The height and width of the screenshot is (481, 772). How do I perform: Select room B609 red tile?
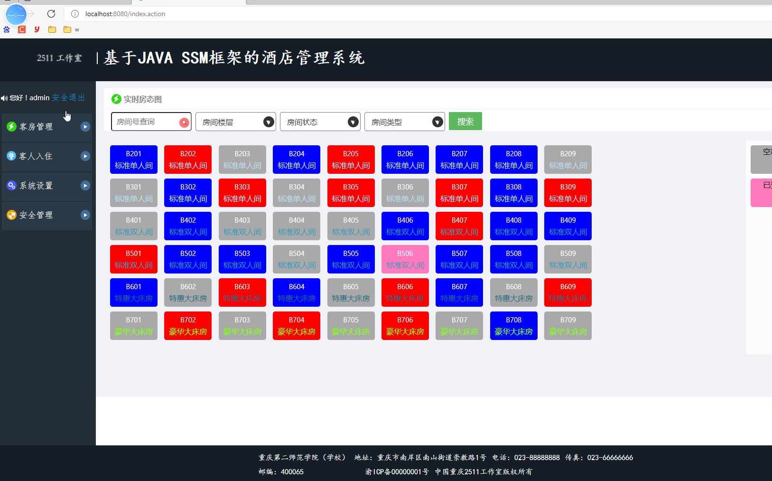tap(568, 292)
